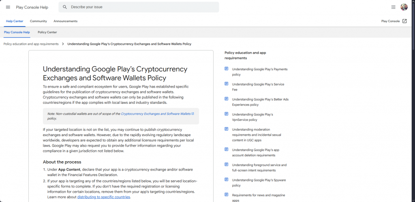Open the hamburger main menu
The image size is (415, 202).
click(x=8, y=7)
